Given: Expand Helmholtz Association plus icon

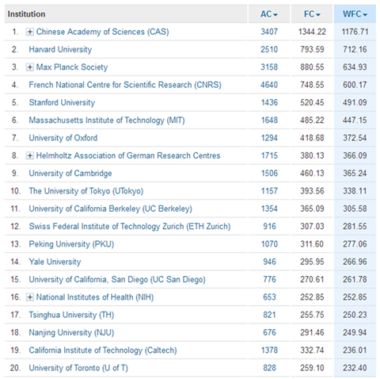Looking at the screenshot, I should point(30,156).
